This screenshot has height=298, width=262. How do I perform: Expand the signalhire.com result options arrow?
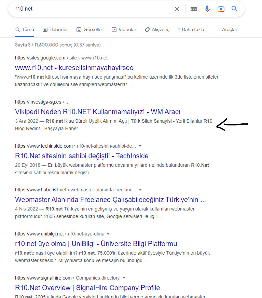click(x=124, y=278)
